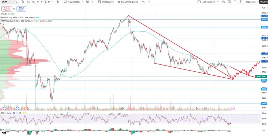This screenshot has width=268, height=135.
Task: Select the MA200W buy sell BTC legend
Action: pyautogui.click(x=18, y=17)
